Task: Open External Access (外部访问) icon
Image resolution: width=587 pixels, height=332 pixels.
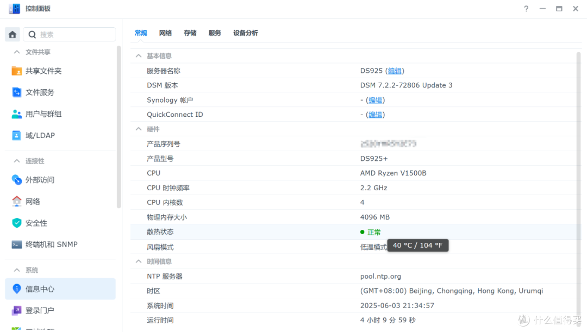Action: pyautogui.click(x=16, y=180)
